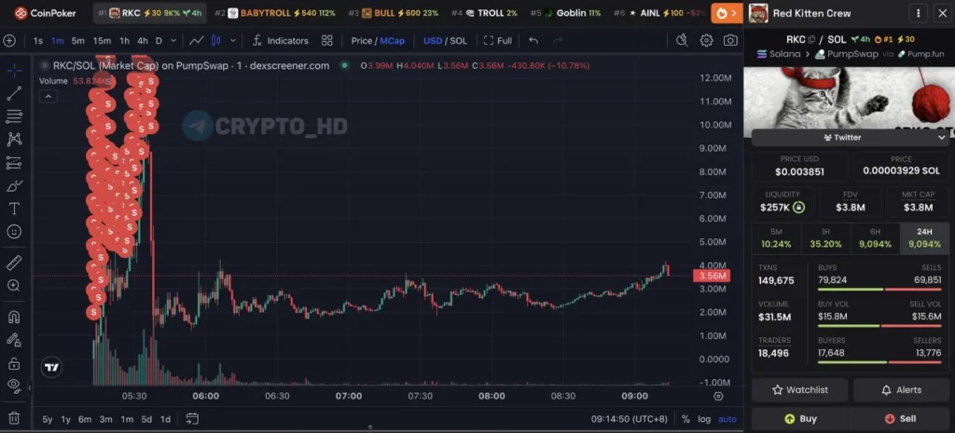Viewport: 955px width, 433px height.
Task: Open chart settings gear
Action: click(706, 41)
